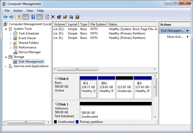Sort by the File System column header
The height and width of the screenshot is (133, 193).
98,24
